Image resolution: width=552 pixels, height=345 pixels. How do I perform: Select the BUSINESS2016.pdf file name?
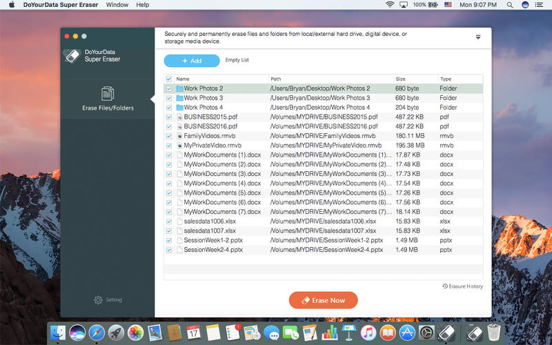tap(210, 126)
